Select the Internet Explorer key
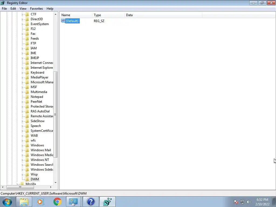 [42, 68]
